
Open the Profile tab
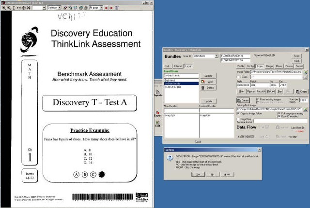pyautogui.click(x=241, y=66)
